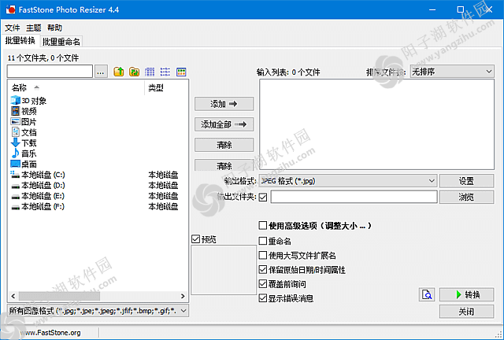The height and width of the screenshot is (340, 504).
Task: Click left arrow of file list scrollbar
Action: [x=13, y=296]
